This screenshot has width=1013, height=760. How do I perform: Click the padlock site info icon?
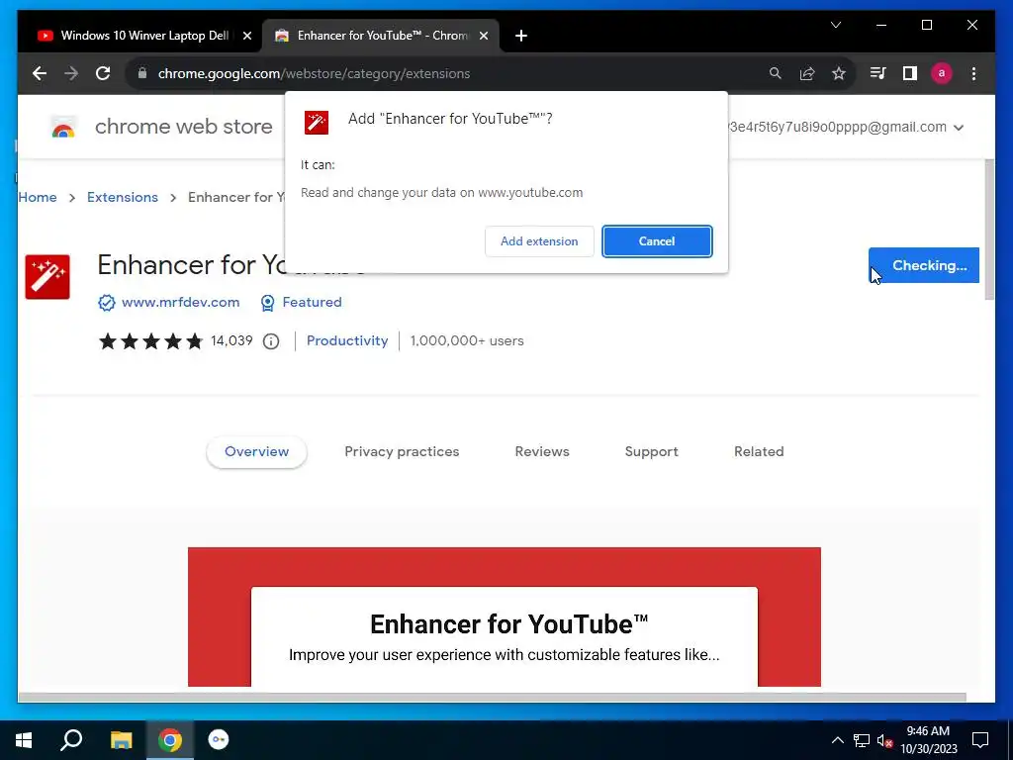142,73
